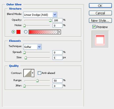Click the Range slider handle
The width and height of the screenshot is (114, 109).
(37, 81)
